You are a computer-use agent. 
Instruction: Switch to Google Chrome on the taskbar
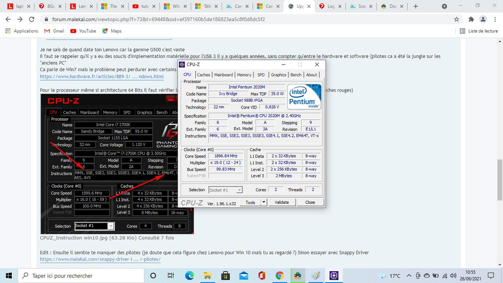280,276
